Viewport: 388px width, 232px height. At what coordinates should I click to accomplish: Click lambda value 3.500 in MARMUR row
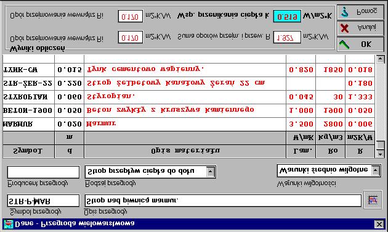pyautogui.click(x=301, y=125)
